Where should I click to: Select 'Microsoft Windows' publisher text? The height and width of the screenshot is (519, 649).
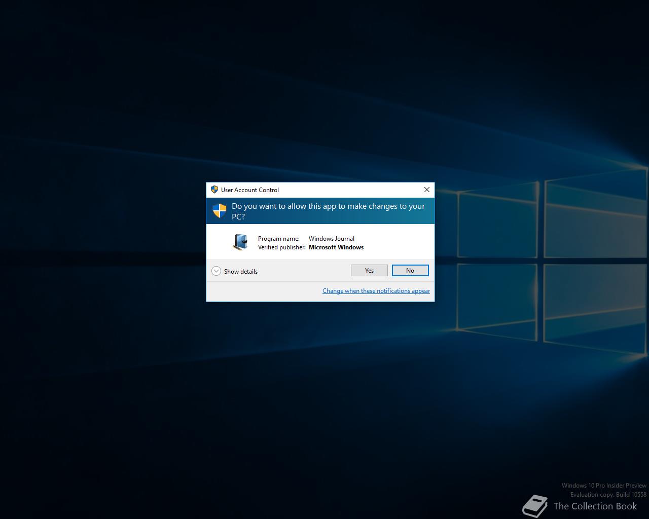336,247
